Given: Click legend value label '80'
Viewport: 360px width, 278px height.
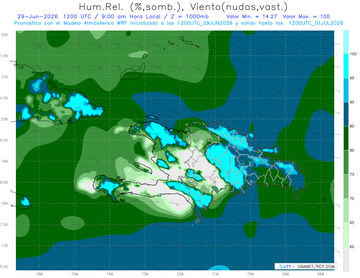Looking at the screenshot, I should pos(352,151).
